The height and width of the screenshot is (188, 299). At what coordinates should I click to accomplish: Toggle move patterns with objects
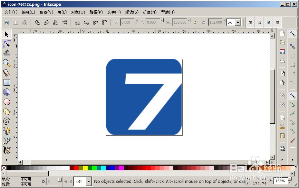(277, 22)
